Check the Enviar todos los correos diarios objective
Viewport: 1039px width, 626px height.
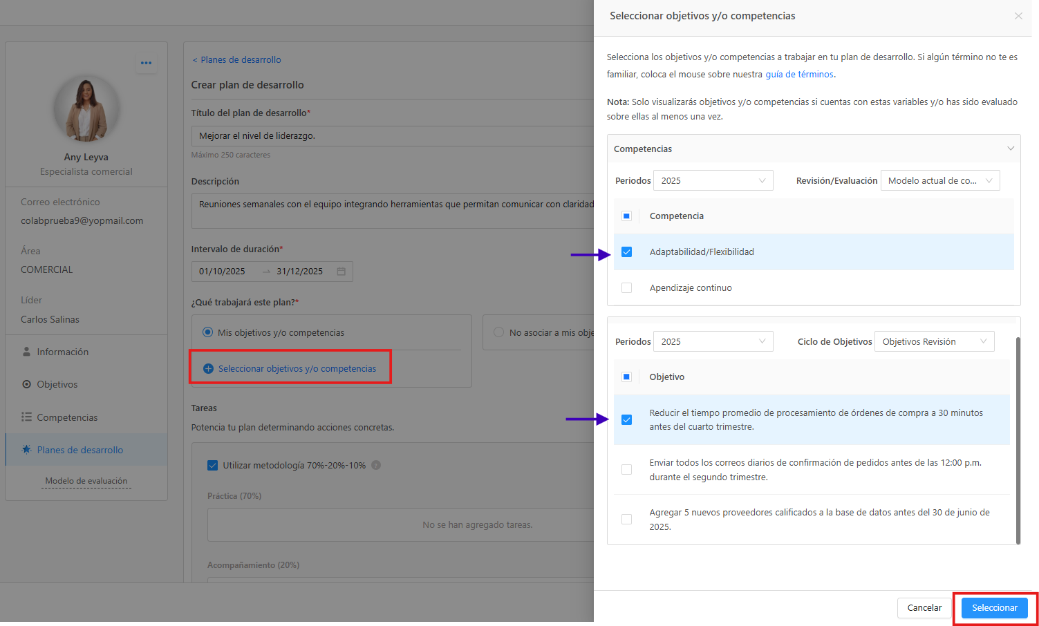(626, 470)
